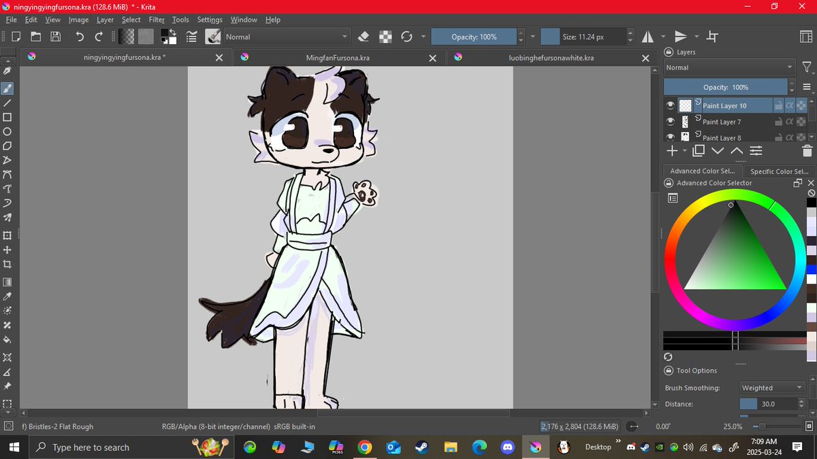817x459 pixels.
Task: Select the Crop tool
Action: 7,264
